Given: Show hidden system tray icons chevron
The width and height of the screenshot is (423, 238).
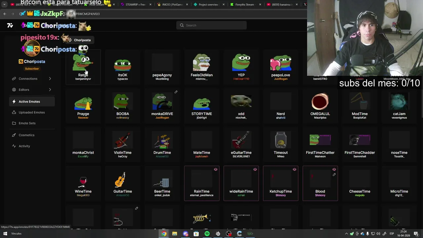Looking at the screenshot, I should coord(346,234).
